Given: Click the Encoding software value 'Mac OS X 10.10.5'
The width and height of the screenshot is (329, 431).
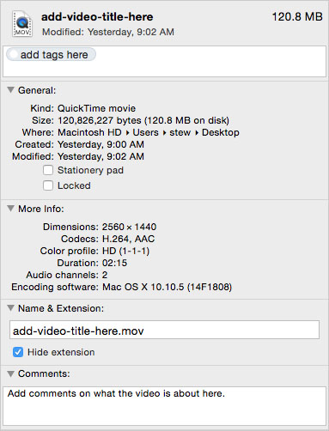Looking at the screenshot, I should click(x=143, y=287).
